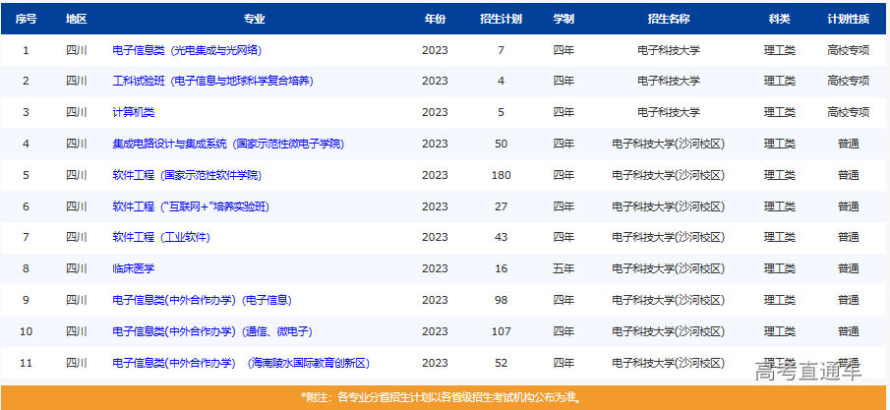Screen dimensions: 890x410
Task: Open the 计算机类 major link
Action: click(134, 112)
